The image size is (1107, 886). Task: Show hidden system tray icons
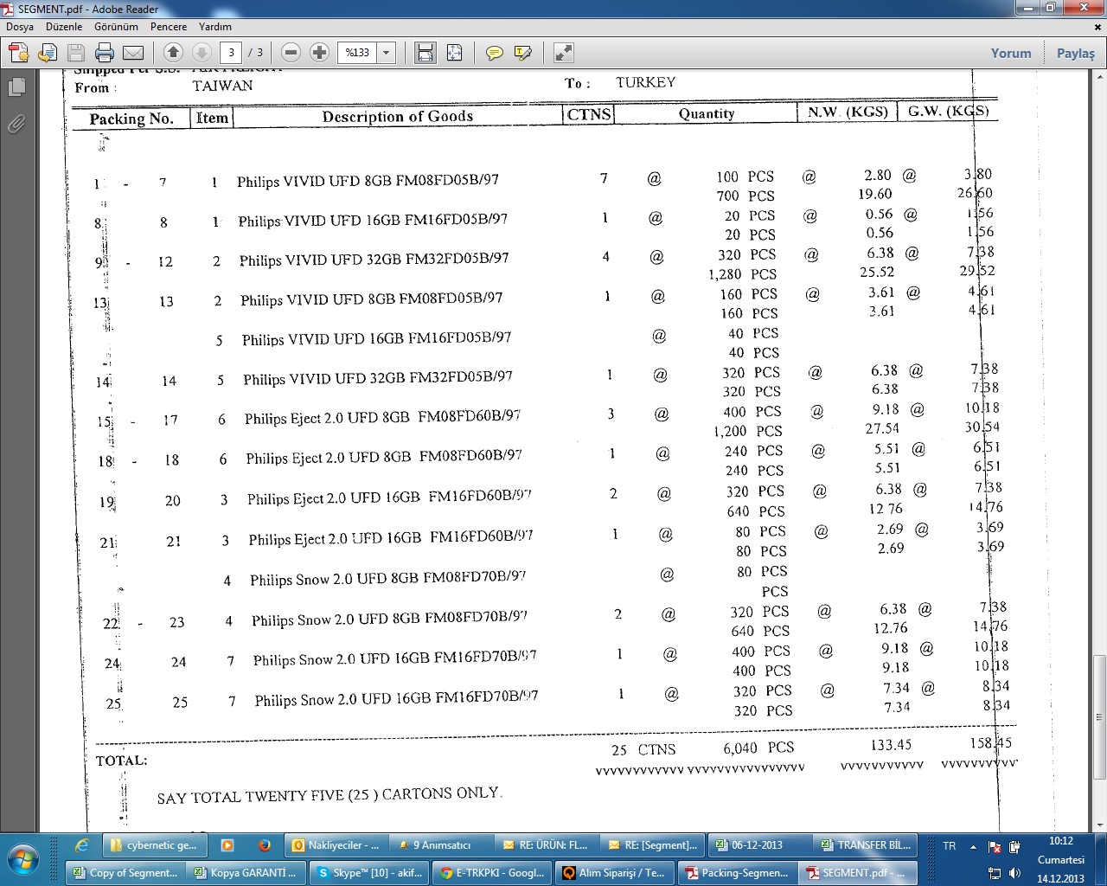click(x=973, y=847)
